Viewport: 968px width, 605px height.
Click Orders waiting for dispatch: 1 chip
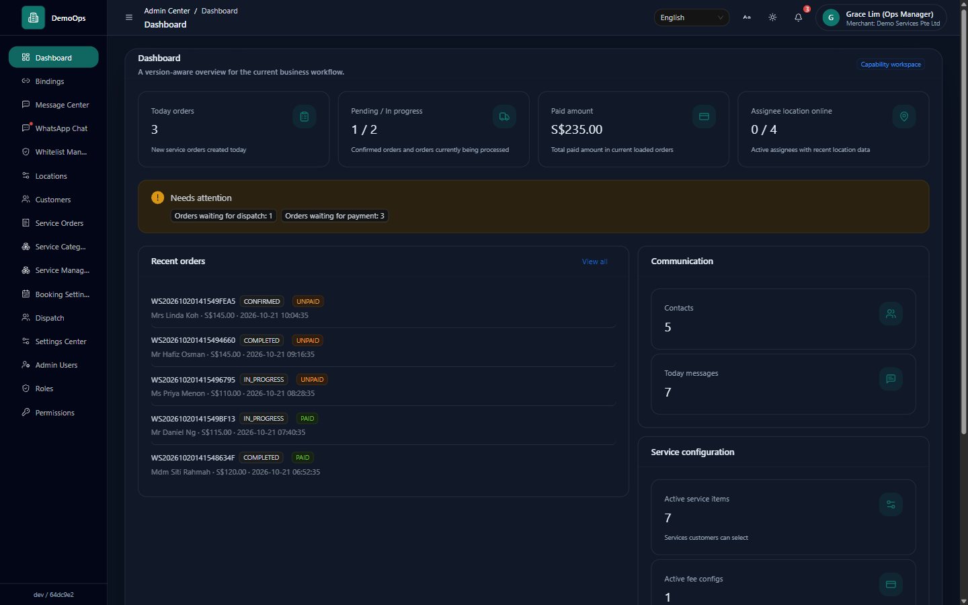click(x=223, y=216)
